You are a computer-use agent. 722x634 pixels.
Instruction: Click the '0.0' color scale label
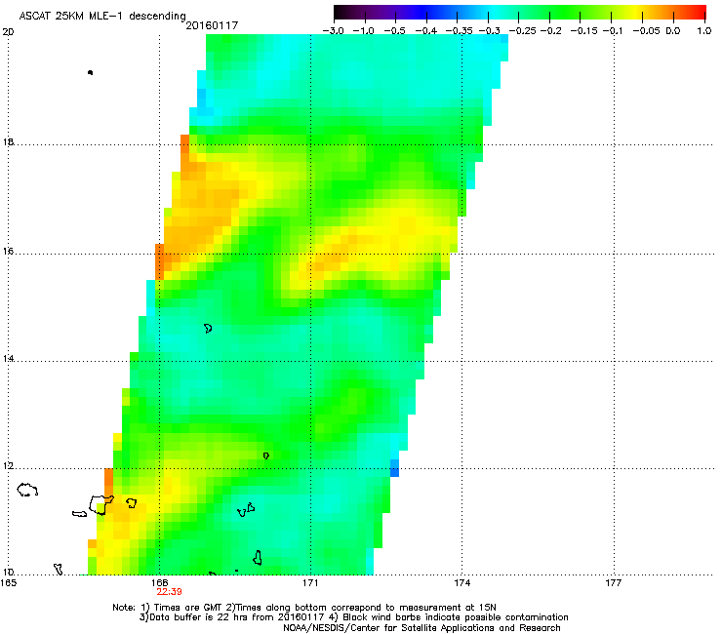coord(673,31)
